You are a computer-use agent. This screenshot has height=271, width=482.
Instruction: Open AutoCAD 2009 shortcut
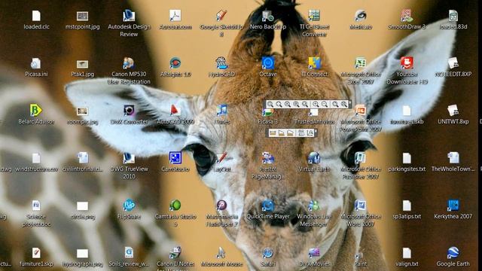click(175, 111)
